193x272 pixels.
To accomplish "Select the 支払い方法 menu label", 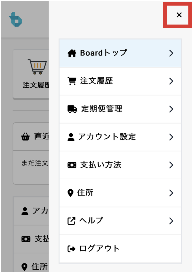I will pyautogui.click(x=101, y=165).
